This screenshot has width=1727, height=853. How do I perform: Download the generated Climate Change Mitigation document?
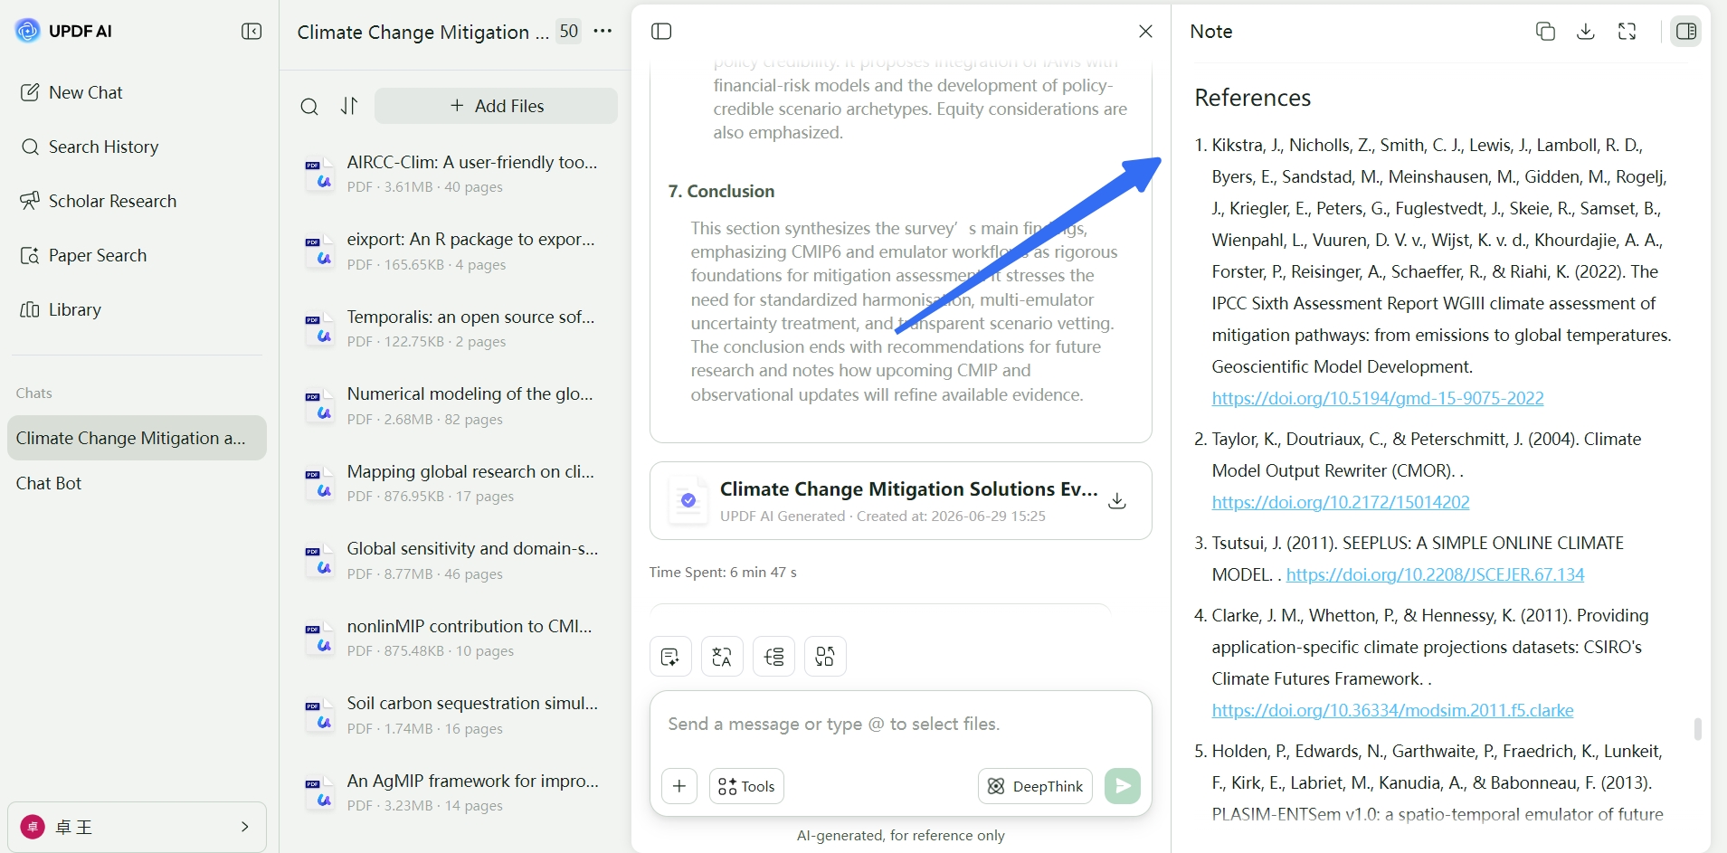point(1117,500)
